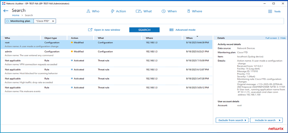The width and height of the screenshot is (288, 133).
Task: Click the Network Devices data source value
Action: click(x=246, y=48)
